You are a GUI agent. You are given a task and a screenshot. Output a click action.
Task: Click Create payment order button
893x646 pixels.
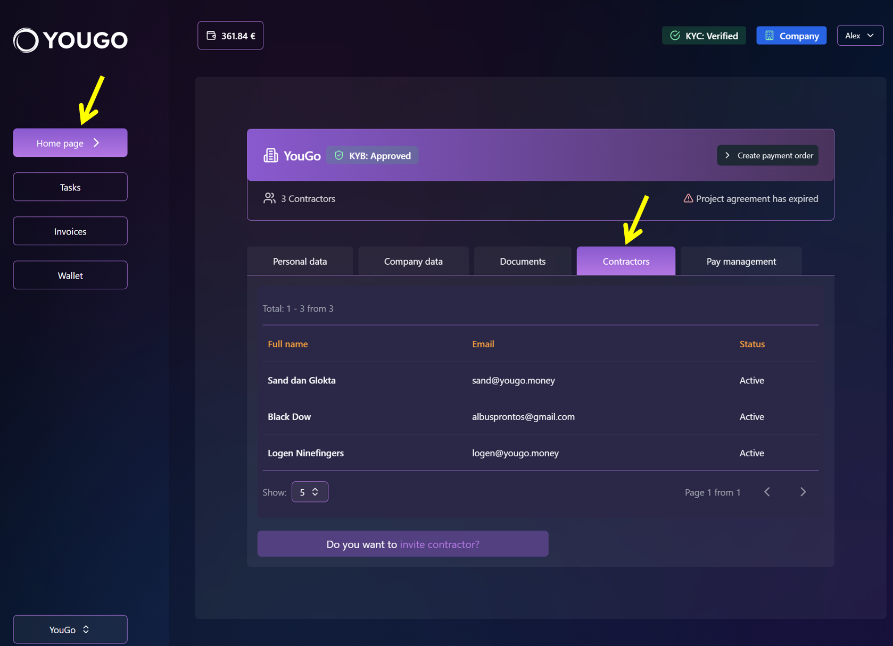pos(767,156)
